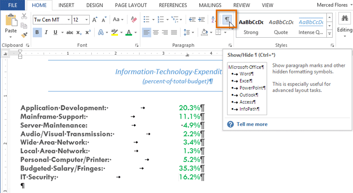Viewport: 353px width, 193px height.
Task: Expand the Styles gallery More button
Action: click(330, 34)
